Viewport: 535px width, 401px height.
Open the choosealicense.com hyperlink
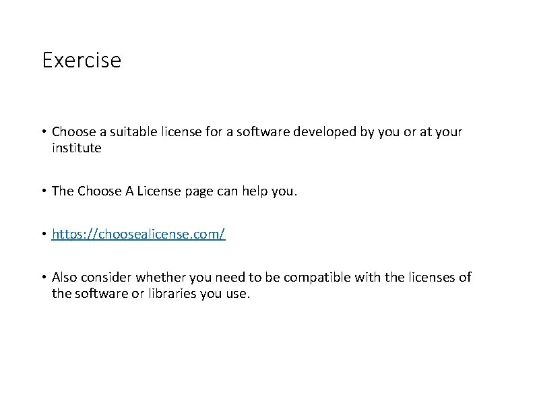[139, 234]
